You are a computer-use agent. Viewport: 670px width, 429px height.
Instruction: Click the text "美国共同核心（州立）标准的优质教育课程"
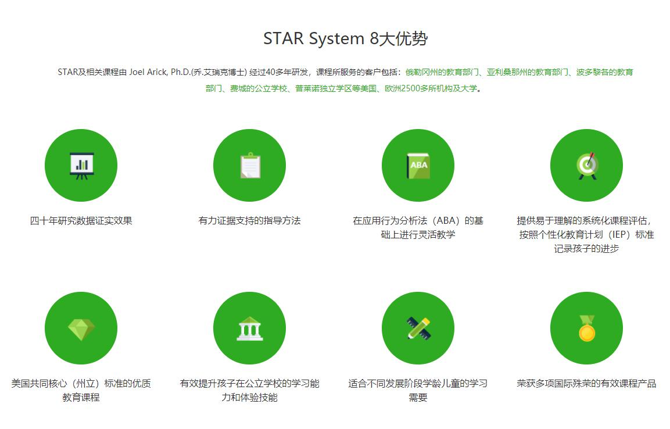click(81, 390)
